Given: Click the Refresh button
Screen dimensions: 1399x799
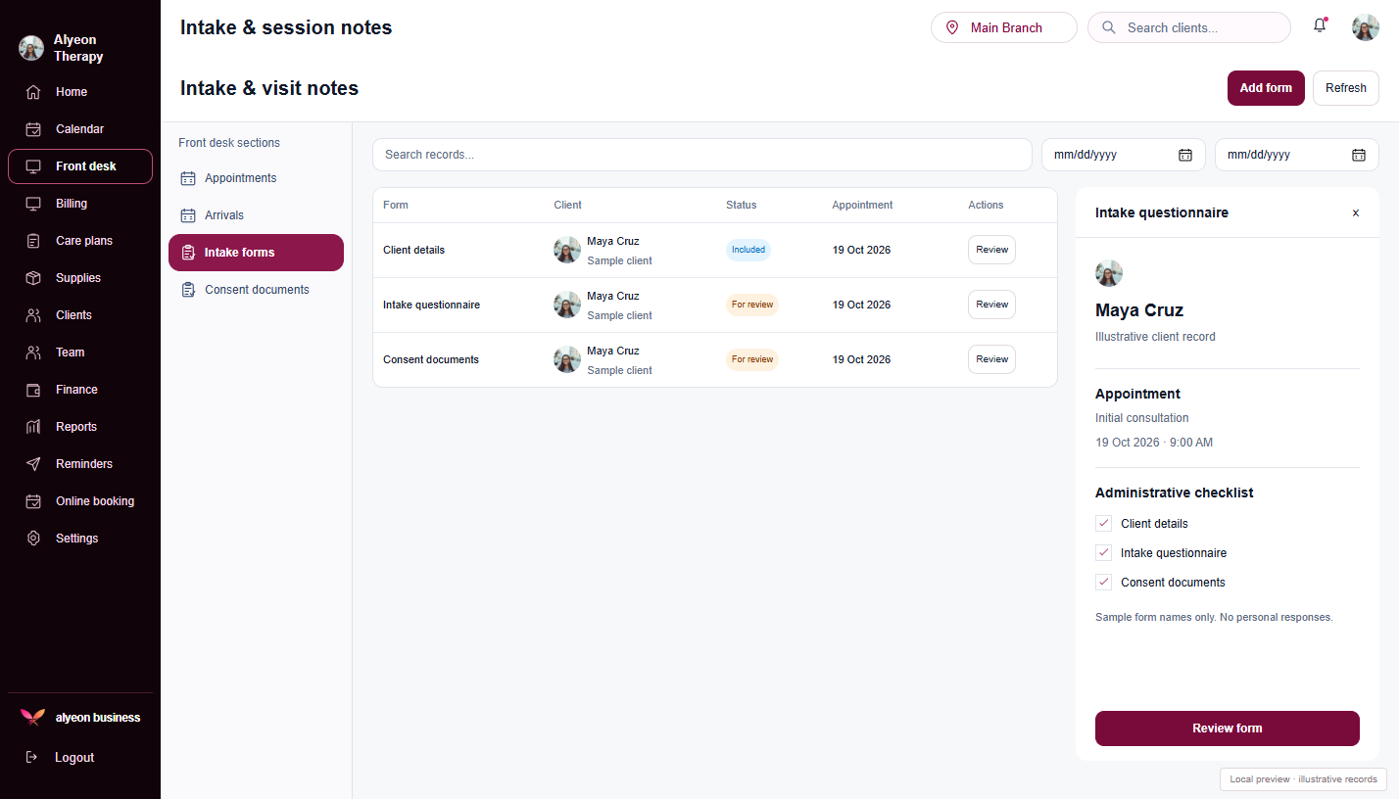Looking at the screenshot, I should click(1346, 88).
